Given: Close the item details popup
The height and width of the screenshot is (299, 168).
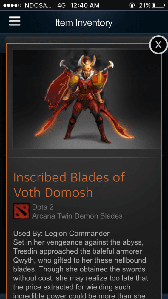Looking at the screenshot, I should 158,45.
